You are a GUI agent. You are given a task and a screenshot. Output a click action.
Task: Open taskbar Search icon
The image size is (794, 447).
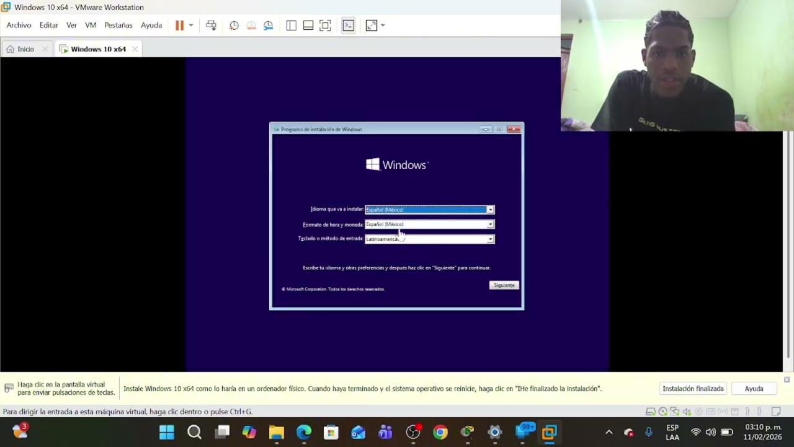pyautogui.click(x=194, y=432)
